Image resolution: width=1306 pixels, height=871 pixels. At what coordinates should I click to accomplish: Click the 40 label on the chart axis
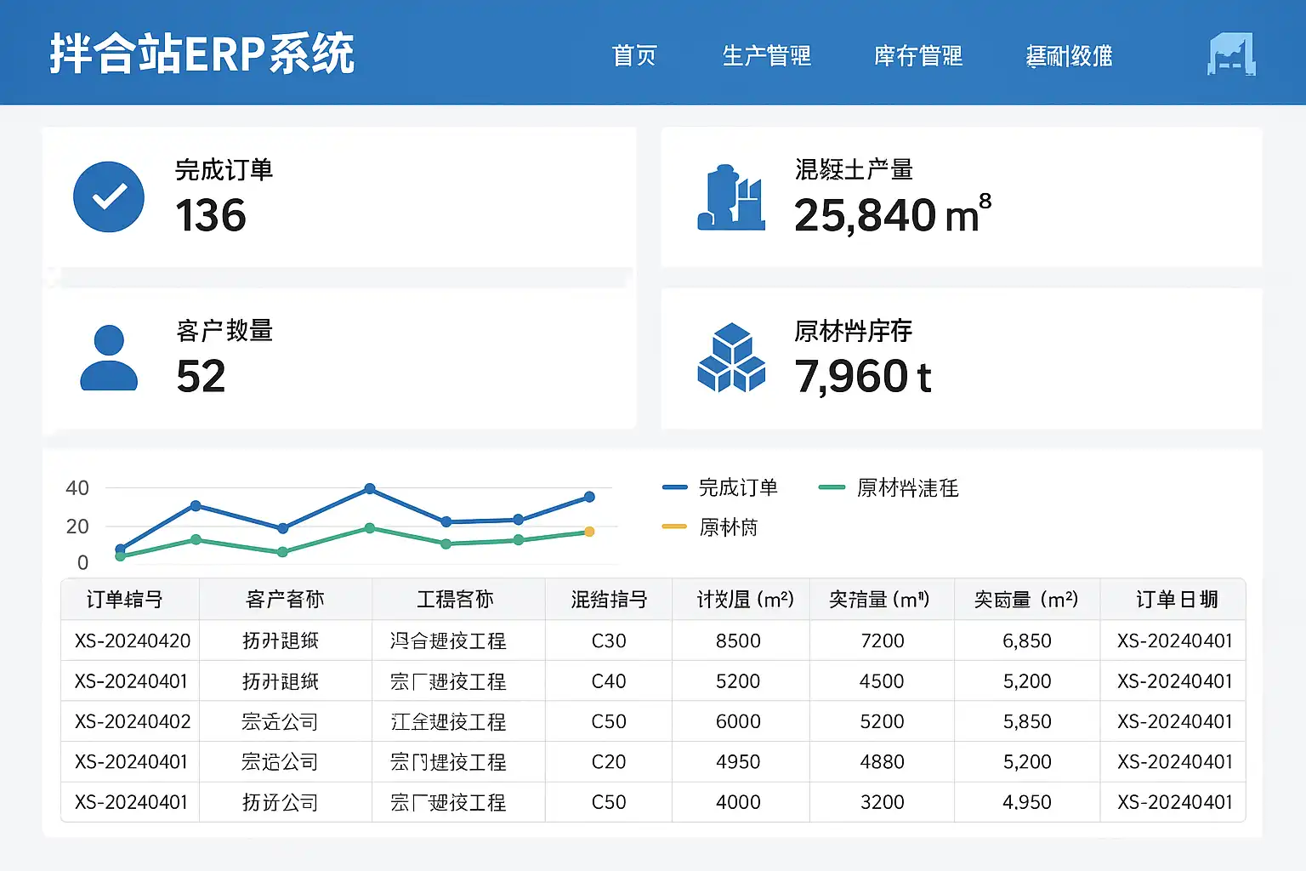[x=77, y=488]
